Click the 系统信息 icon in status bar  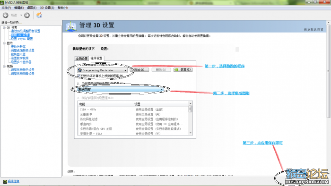(x=5, y=181)
